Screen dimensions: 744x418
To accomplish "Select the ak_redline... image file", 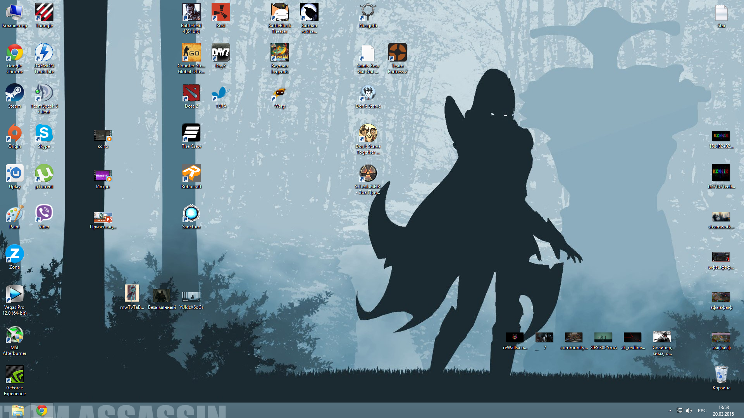I will (633, 341).
